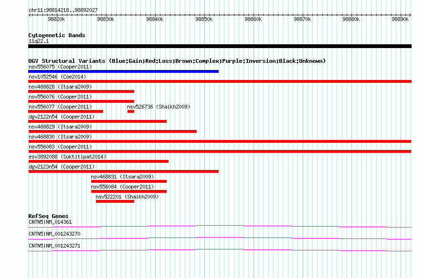Click the red bar under nsv468828
425x278 pixels.
click(81, 91)
